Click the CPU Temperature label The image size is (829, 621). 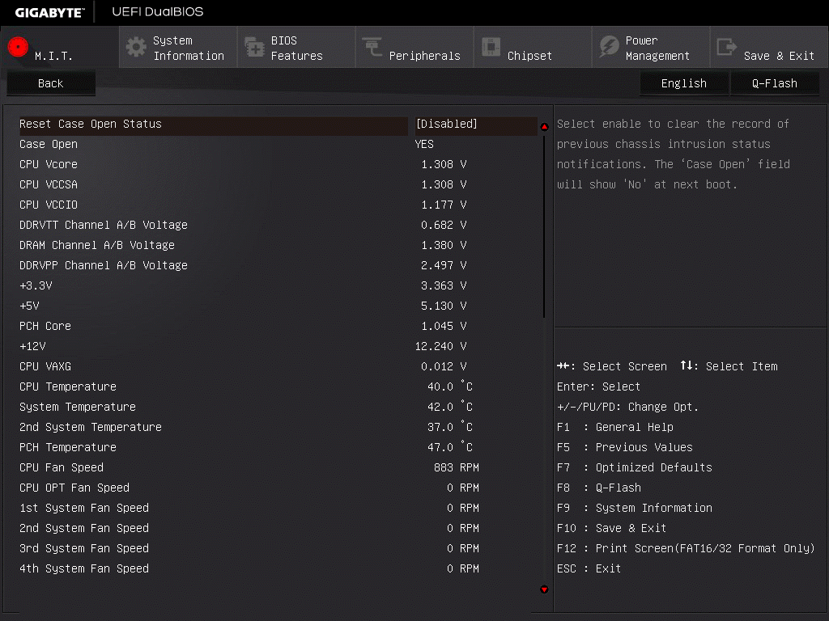[x=68, y=387]
